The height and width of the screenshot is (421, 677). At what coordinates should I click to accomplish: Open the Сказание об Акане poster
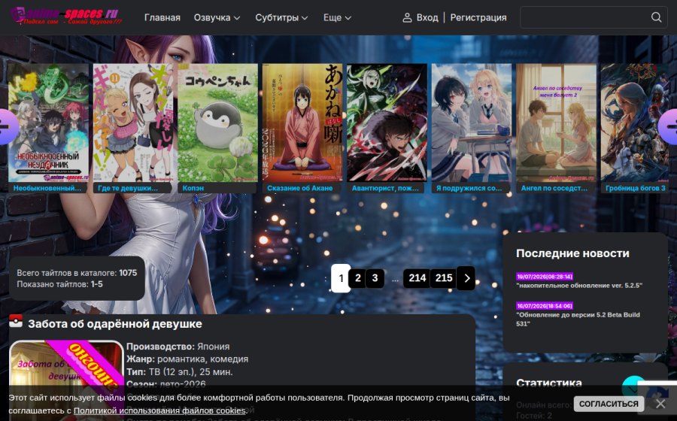point(302,123)
